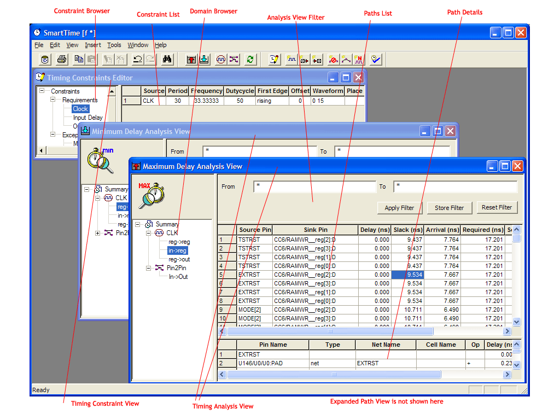
Task: Open the View menu
Action: pos(72,45)
